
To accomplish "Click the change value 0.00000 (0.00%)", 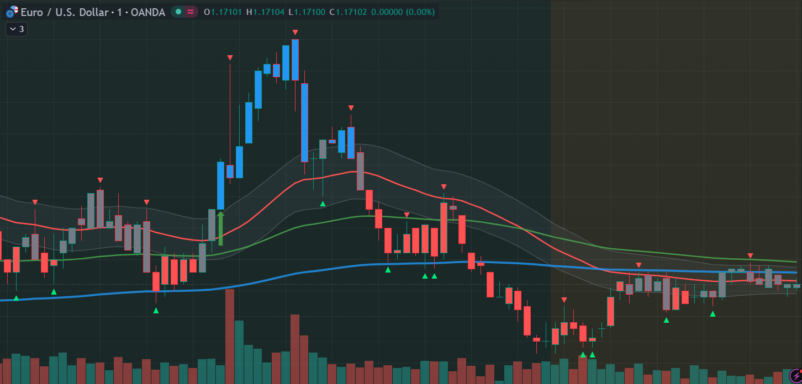I will click(403, 12).
